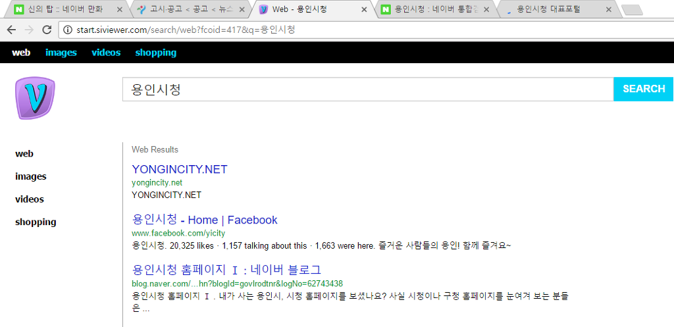Close the 고시·공고 tab
This screenshot has height=327, width=674.
point(242,9)
